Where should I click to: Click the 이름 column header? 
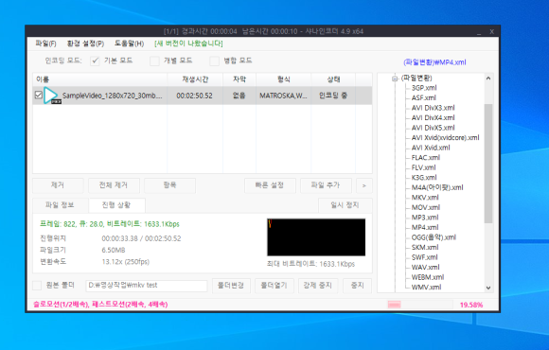99,79
